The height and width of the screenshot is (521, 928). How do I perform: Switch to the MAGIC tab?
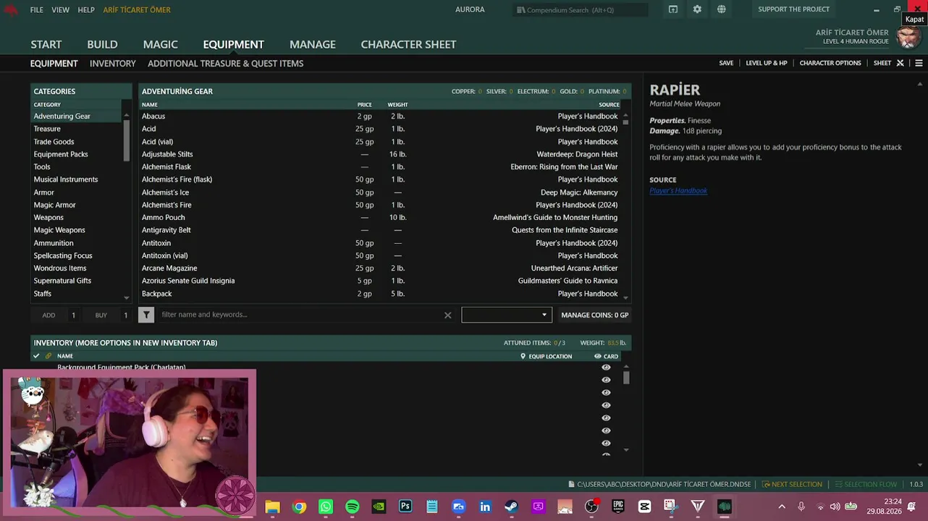click(x=160, y=44)
